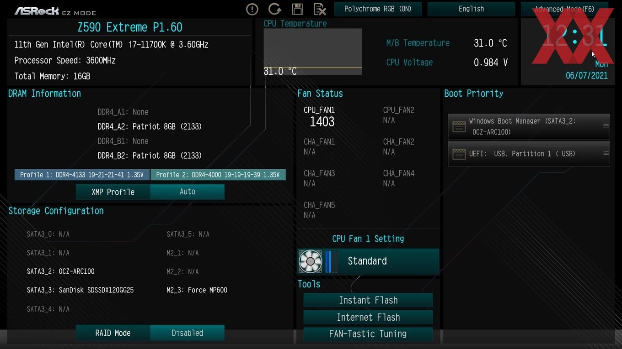Click the DDR4_B1: None entry
The width and height of the screenshot is (622, 349).
point(123,141)
